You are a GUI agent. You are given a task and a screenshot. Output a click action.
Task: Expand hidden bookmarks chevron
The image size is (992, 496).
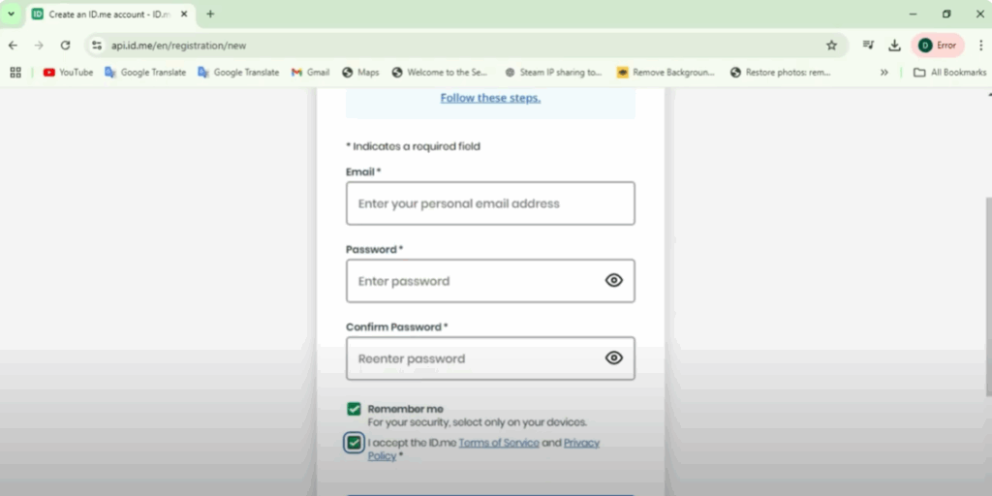coord(883,72)
